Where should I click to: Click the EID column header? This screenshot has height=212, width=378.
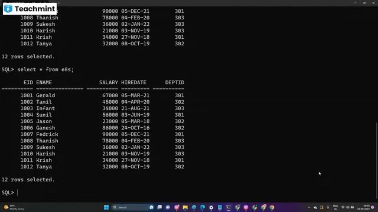[x=28, y=82]
